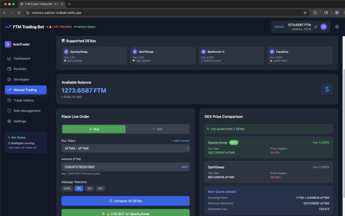
Task: Click the Minimum Received value 1017.018097 sFTMX
Action: [316, 203]
